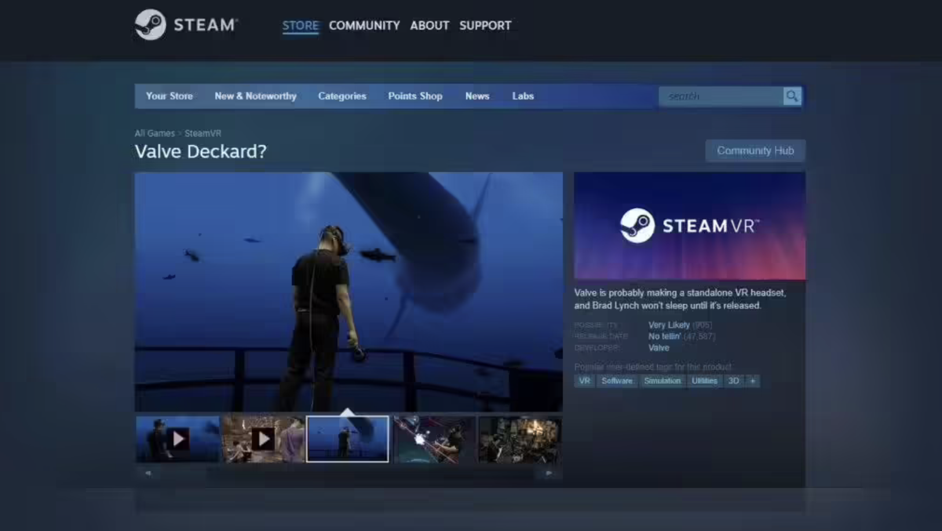This screenshot has width=942, height=531.
Task: Click the main shark screenshot
Action: pos(349,292)
